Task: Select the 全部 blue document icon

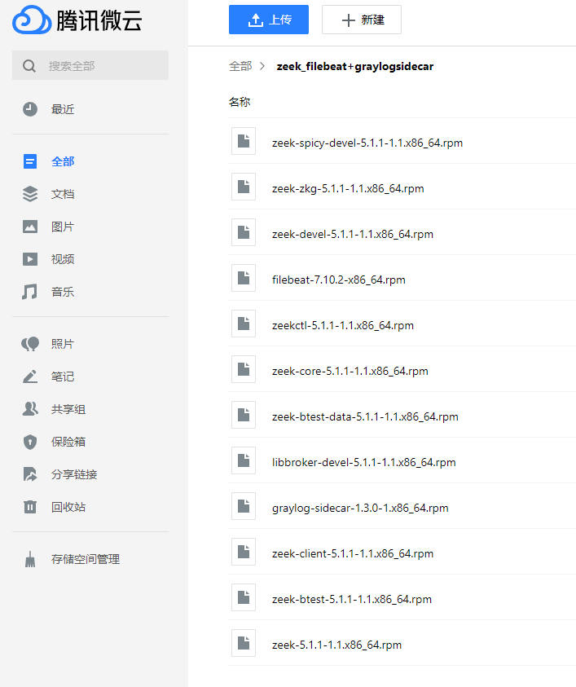Action: click(x=30, y=161)
